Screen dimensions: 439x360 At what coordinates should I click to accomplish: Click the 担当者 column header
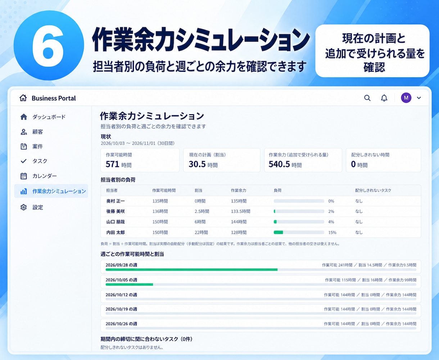(x=112, y=191)
